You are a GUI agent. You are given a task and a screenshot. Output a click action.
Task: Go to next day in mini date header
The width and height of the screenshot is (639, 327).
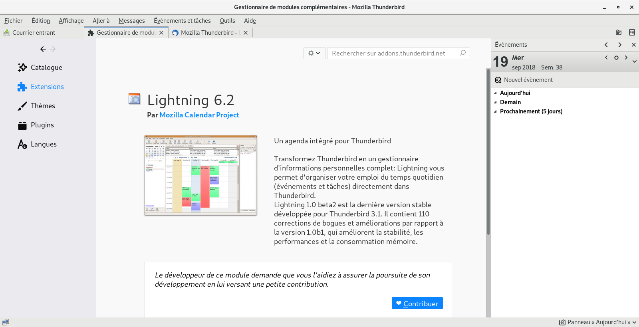626,57
